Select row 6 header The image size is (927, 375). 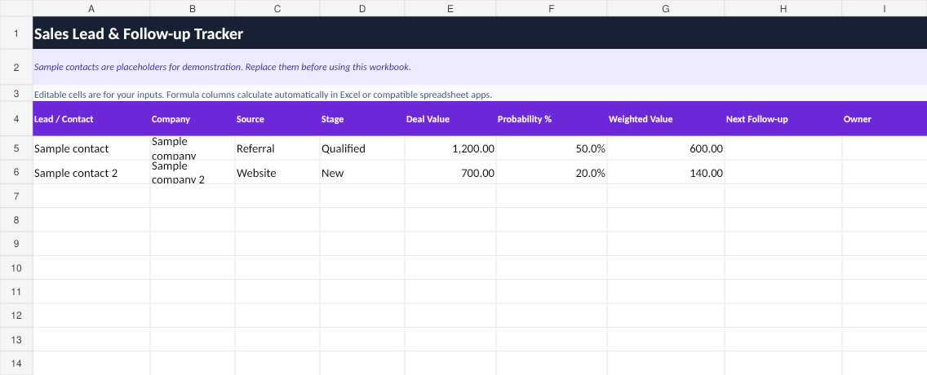[16, 173]
